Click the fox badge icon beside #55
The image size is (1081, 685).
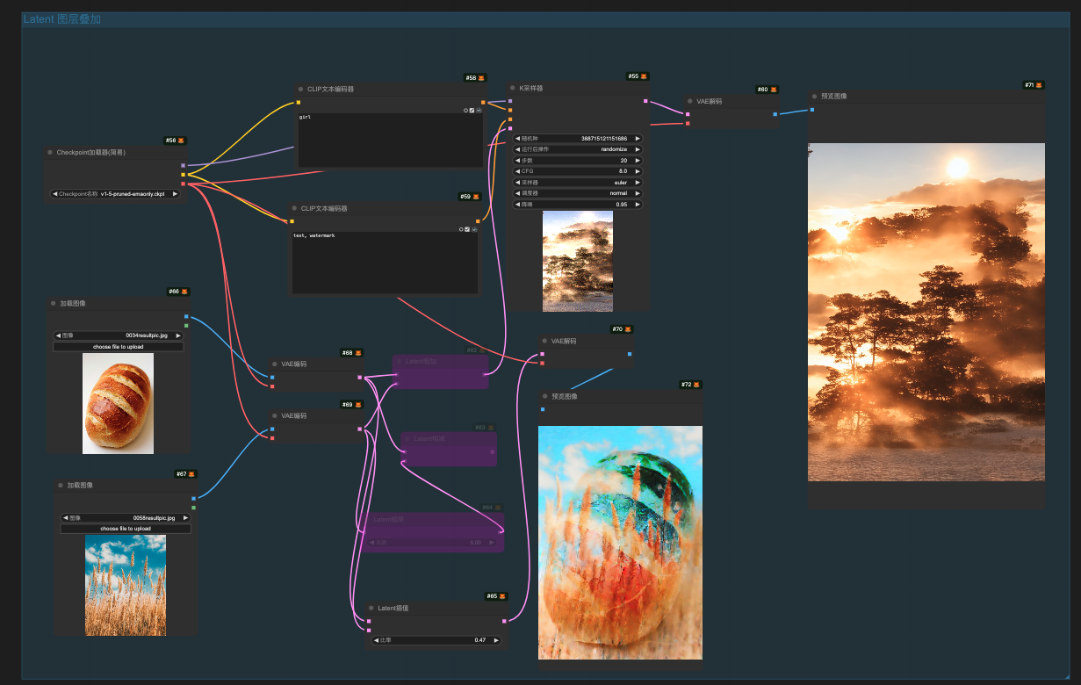click(644, 76)
